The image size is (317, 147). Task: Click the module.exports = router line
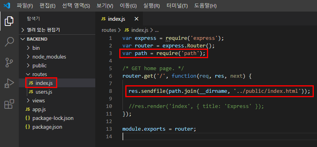159,129
